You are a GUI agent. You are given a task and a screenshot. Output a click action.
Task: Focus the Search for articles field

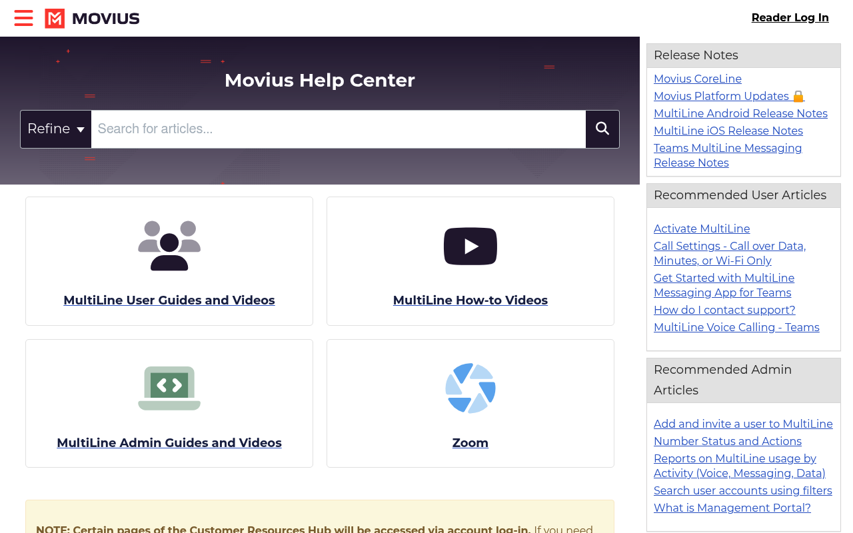pos(339,129)
